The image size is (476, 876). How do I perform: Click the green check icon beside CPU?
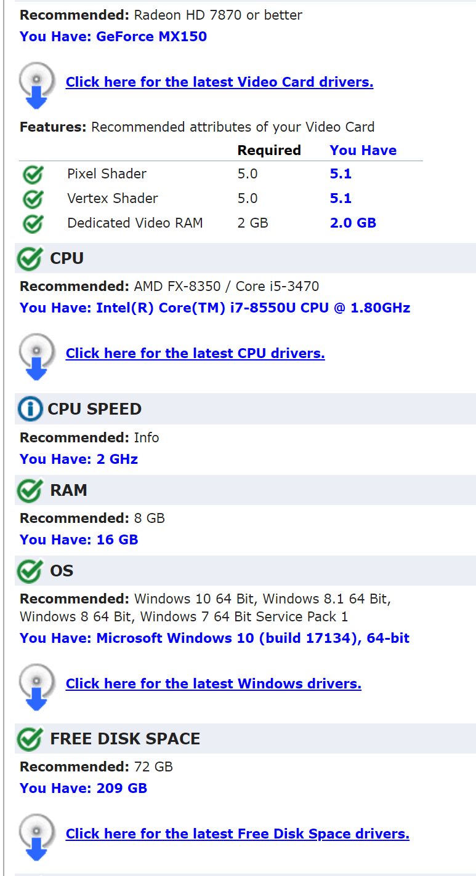(29, 258)
